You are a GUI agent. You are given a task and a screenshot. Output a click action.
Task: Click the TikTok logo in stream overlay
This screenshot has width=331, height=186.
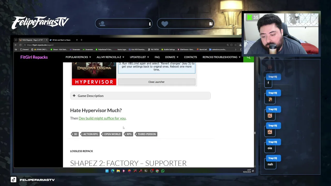(x=13, y=180)
